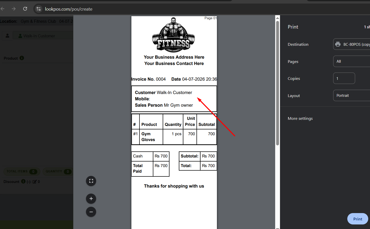
Task: Click the Copies number field
Action: [x=344, y=78]
